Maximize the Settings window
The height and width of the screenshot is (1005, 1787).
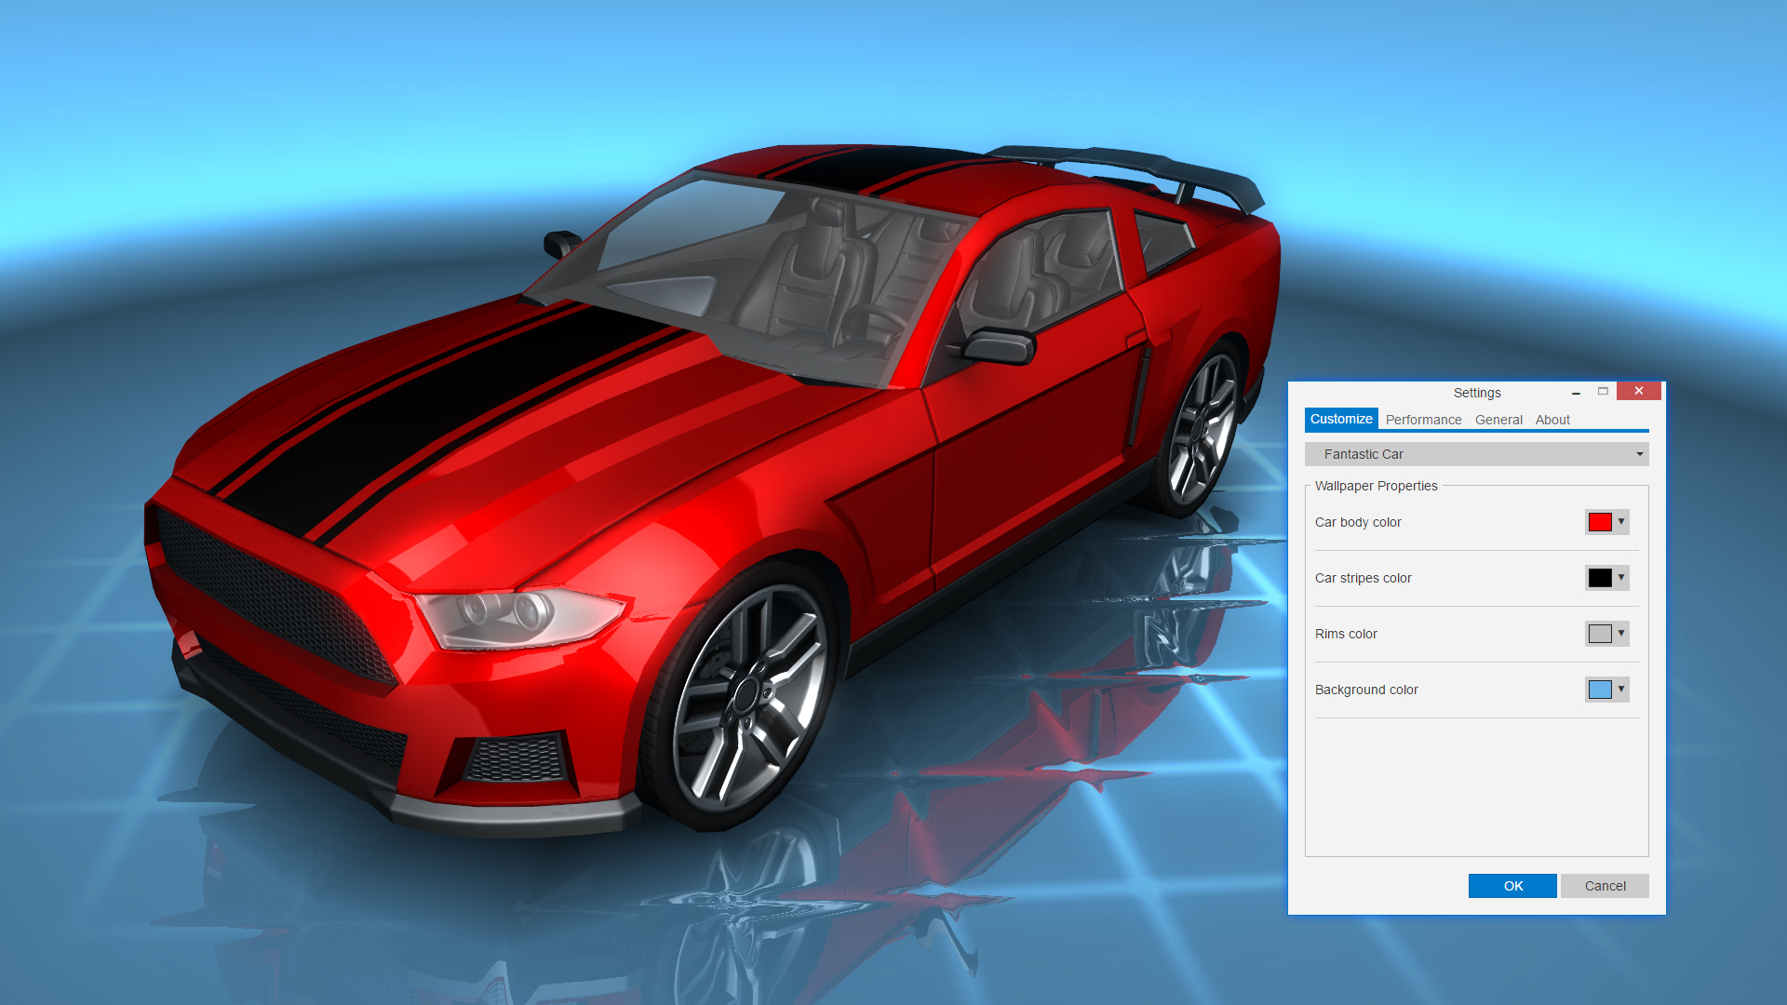click(x=1603, y=392)
